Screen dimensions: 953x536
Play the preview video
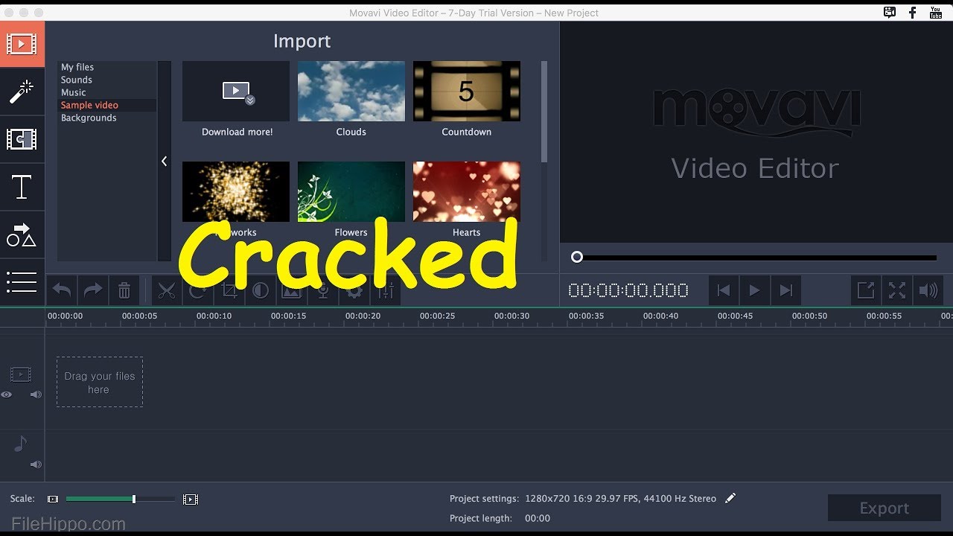tap(754, 290)
